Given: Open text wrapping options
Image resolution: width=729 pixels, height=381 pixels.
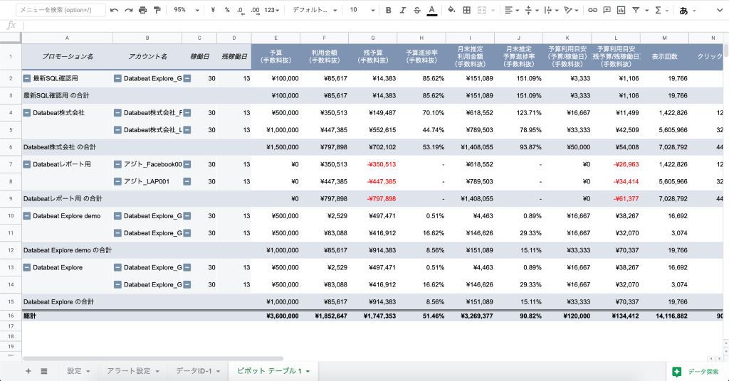Looking at the screenshot, I should click(550, 10).
